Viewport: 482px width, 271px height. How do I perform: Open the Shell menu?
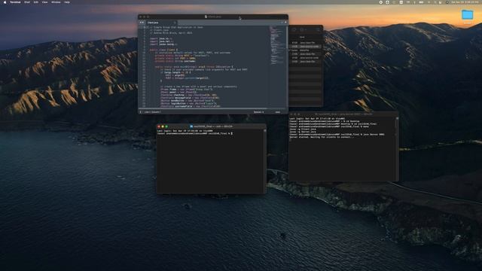pyautogui.click(x=27, y=2)
